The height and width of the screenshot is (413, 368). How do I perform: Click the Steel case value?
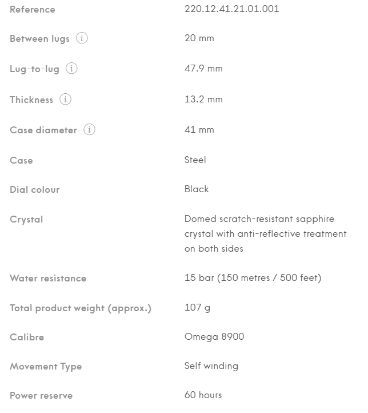point(195,160)
